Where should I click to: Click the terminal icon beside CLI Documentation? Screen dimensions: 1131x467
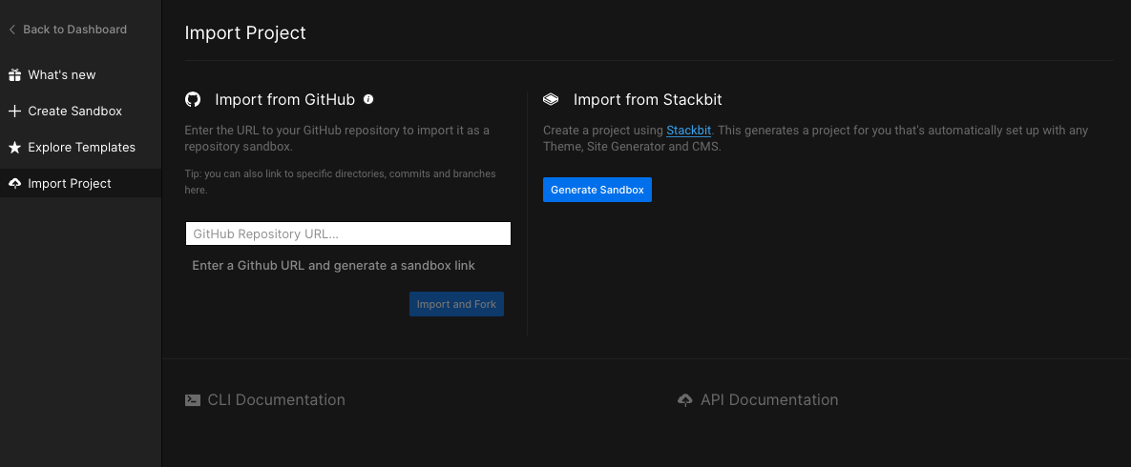[193, 400]
